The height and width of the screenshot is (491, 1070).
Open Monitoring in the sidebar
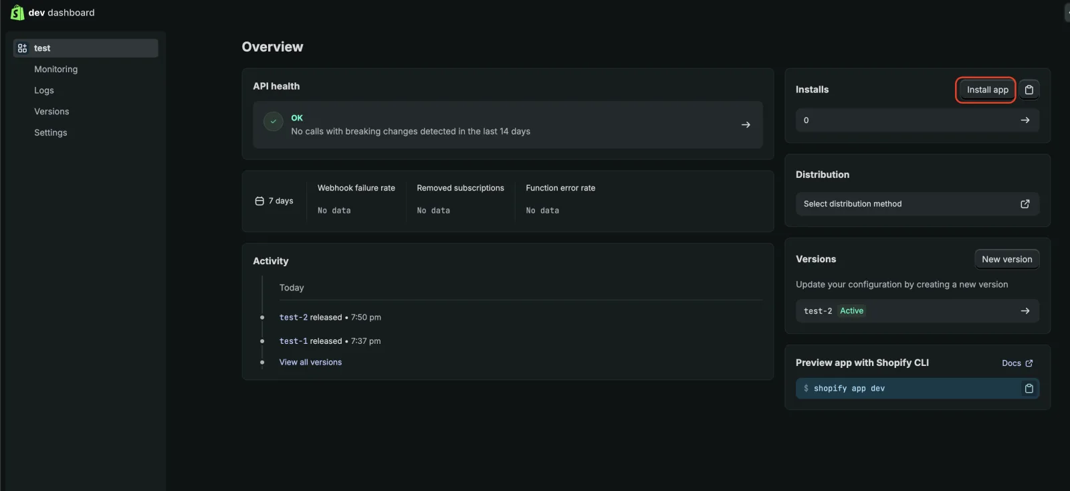pos(56,70)
